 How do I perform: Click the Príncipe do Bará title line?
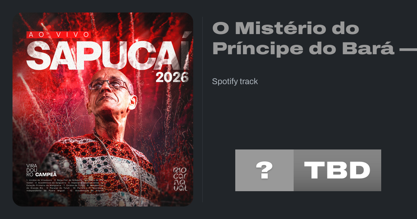coord(303,49)
